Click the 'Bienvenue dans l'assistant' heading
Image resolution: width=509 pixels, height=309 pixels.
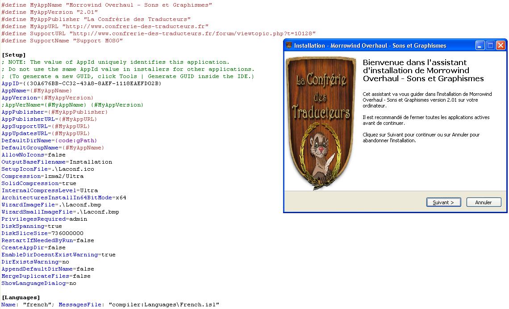(x=423, y=70)
